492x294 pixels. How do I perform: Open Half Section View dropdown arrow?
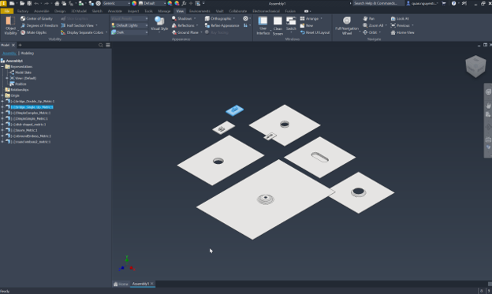(96, 25)
